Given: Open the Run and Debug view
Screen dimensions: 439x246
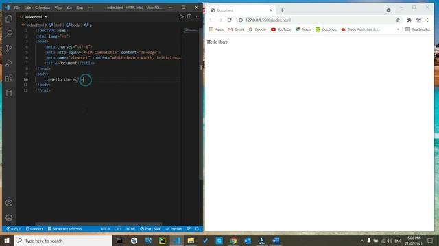Looking at the screenshot, I should pos(9,63).
